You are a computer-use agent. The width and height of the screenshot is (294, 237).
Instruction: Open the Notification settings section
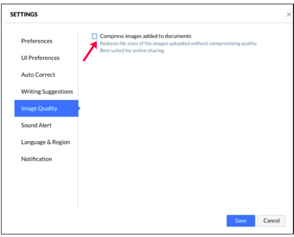tap(37, 159)
